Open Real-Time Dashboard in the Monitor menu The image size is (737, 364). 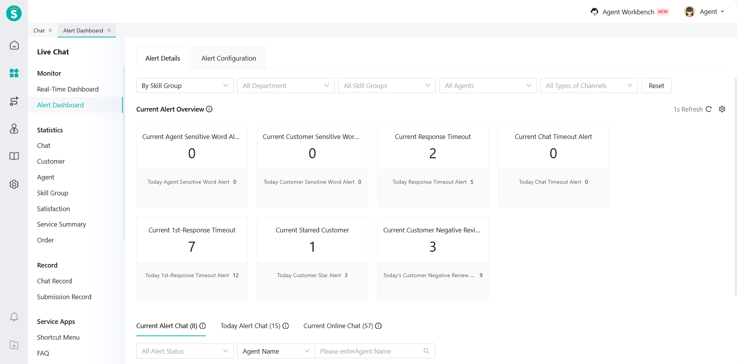coord(68,89)
